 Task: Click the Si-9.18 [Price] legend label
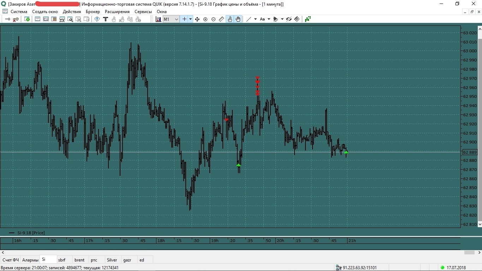[31, 233]
